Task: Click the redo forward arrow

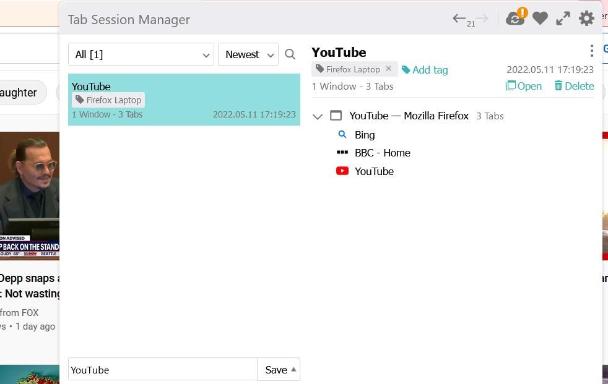Action: pyautogui.click(x=483, y=19)
